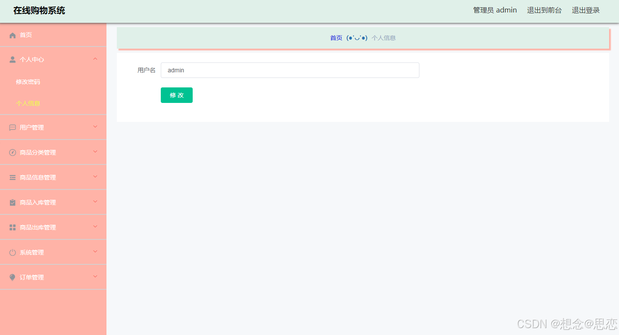This screenshot has width=619, height=335.
Task: Click 退出登录 in the header
Action: [586, 10]
